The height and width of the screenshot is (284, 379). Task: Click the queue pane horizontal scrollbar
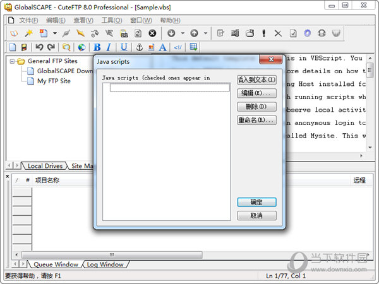112,254
